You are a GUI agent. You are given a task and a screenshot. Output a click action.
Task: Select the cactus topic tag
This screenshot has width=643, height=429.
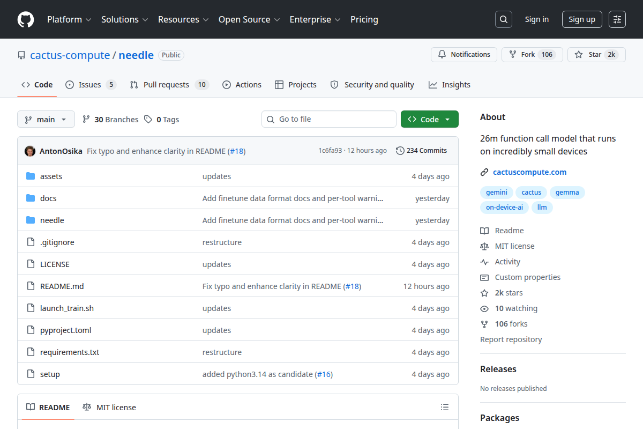pyautogui.click(x=532, y=193)
